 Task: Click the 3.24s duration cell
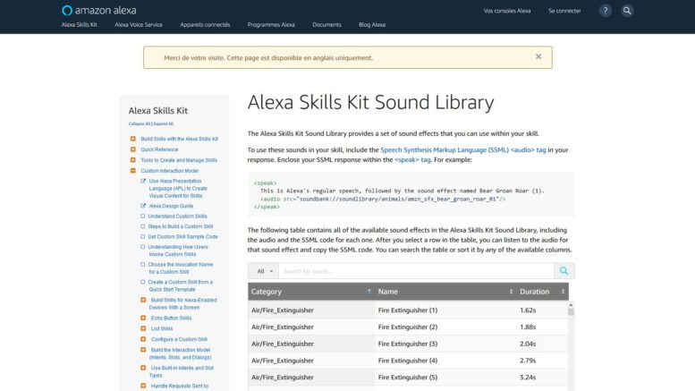(x=528, y=378)
